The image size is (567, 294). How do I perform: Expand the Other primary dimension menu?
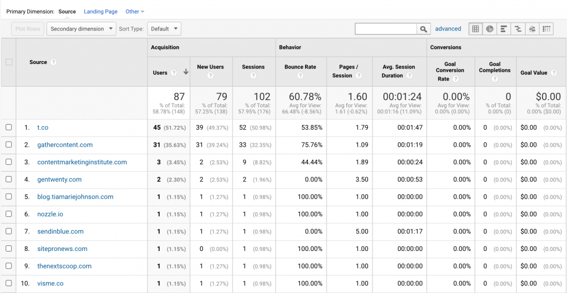tap(135, 11)
